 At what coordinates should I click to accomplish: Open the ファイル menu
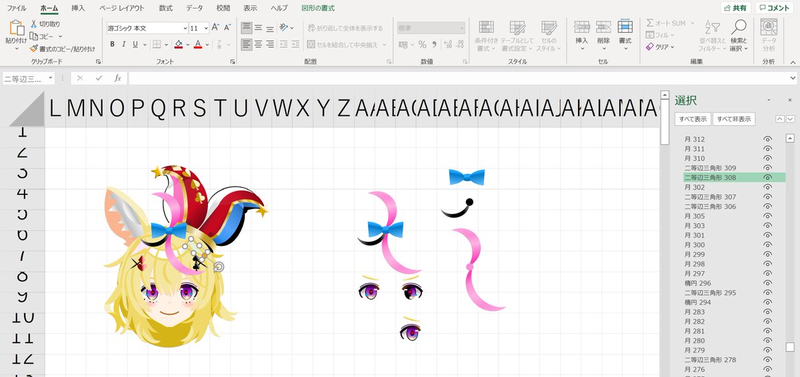[17, 8]
